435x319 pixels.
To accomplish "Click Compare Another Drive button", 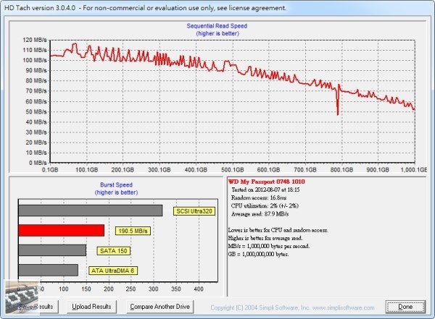I will [x=159, y=307].
